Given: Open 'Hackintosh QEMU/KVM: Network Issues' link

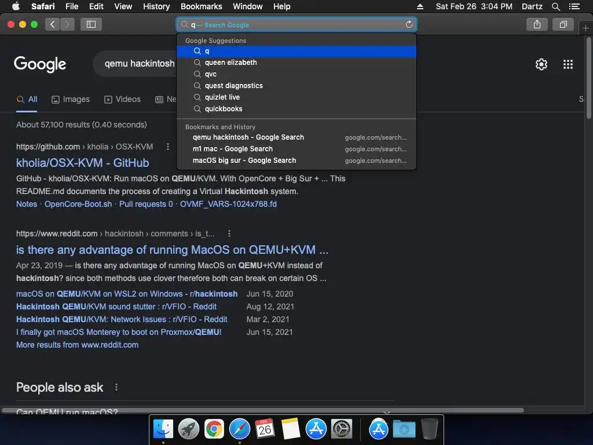Looking at the screenshot, I should [122, 319].
